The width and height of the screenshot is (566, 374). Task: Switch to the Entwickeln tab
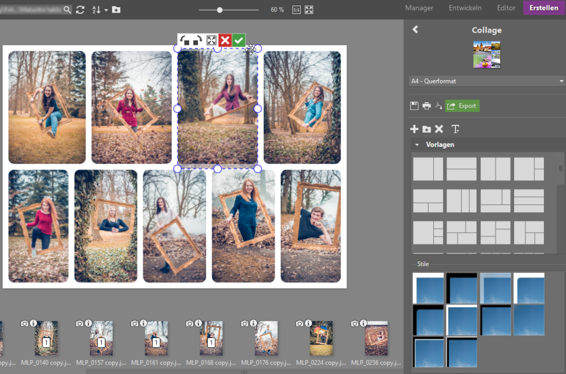coord(465,8)
